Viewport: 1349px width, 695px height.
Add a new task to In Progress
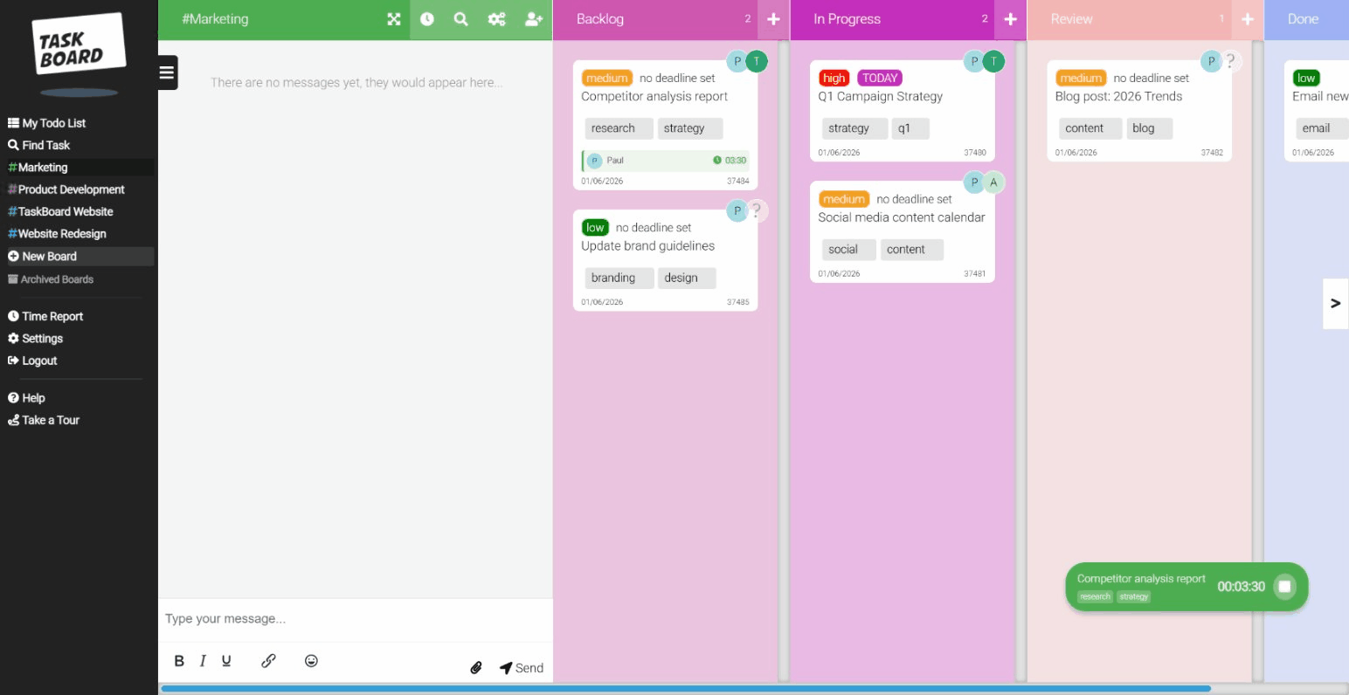click(x=1010, y=18)
